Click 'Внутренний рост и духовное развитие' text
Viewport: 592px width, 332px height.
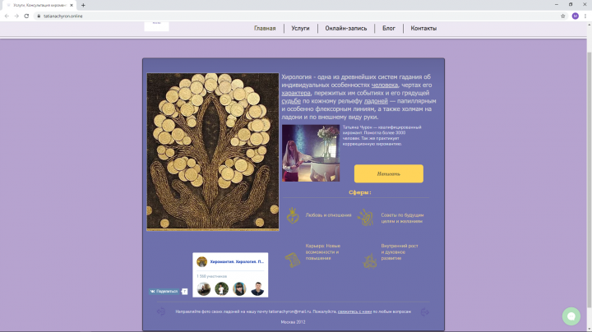(x=400, y=252)
